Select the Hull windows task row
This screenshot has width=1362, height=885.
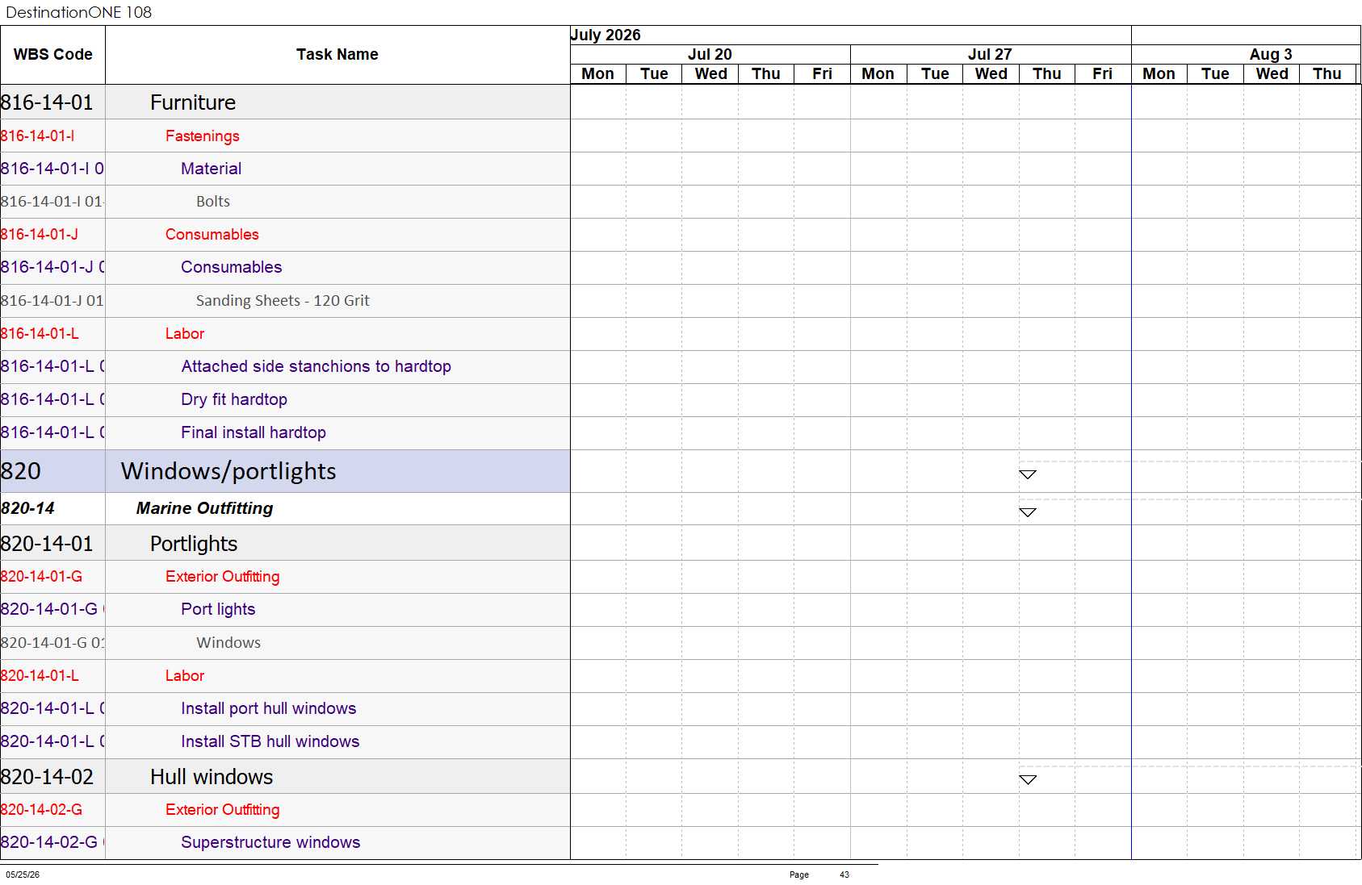coord(285,776)
